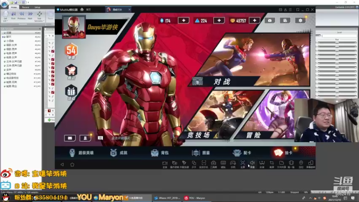359x202 pixels.
Task: Enter the 对战 battle mode banner
Action: [x=250, y=60]
